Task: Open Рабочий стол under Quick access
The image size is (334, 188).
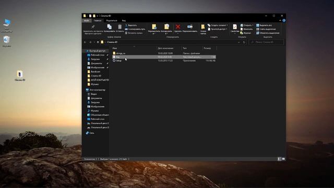Action: (97, 55)
